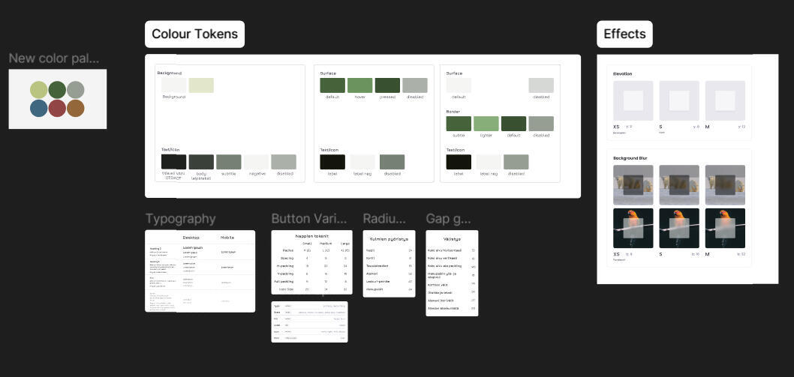Image resolution: width=794 pixels, height=377 pixels.
Task: Select the Gap g... frame label
Action: point(448,219)
